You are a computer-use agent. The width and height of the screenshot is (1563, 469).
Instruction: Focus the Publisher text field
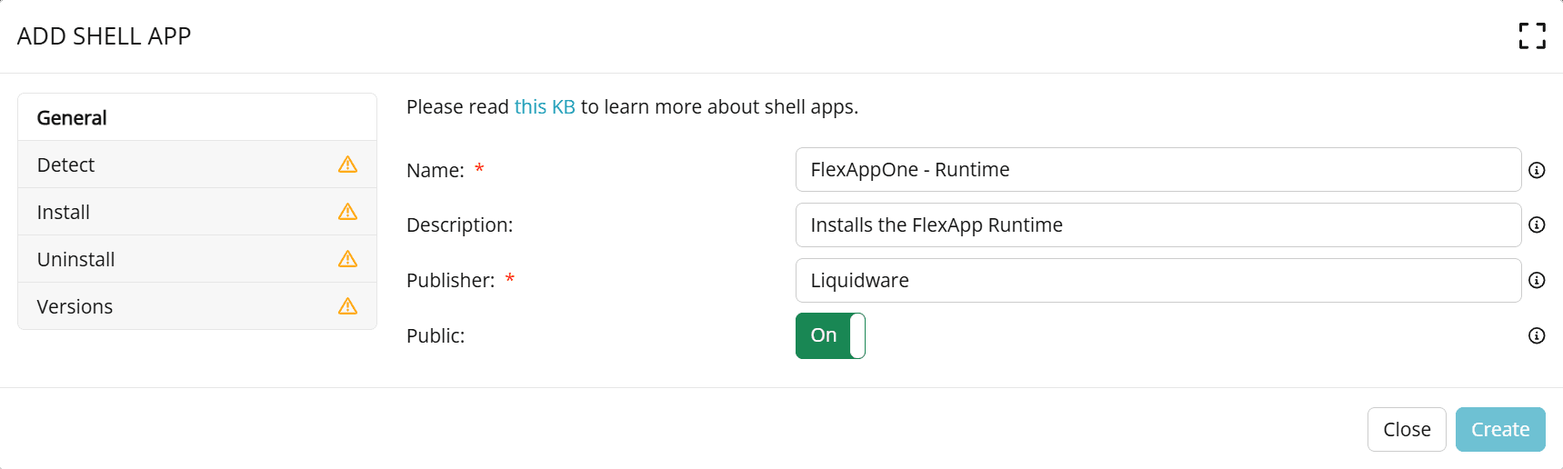tap(1157, 281)
